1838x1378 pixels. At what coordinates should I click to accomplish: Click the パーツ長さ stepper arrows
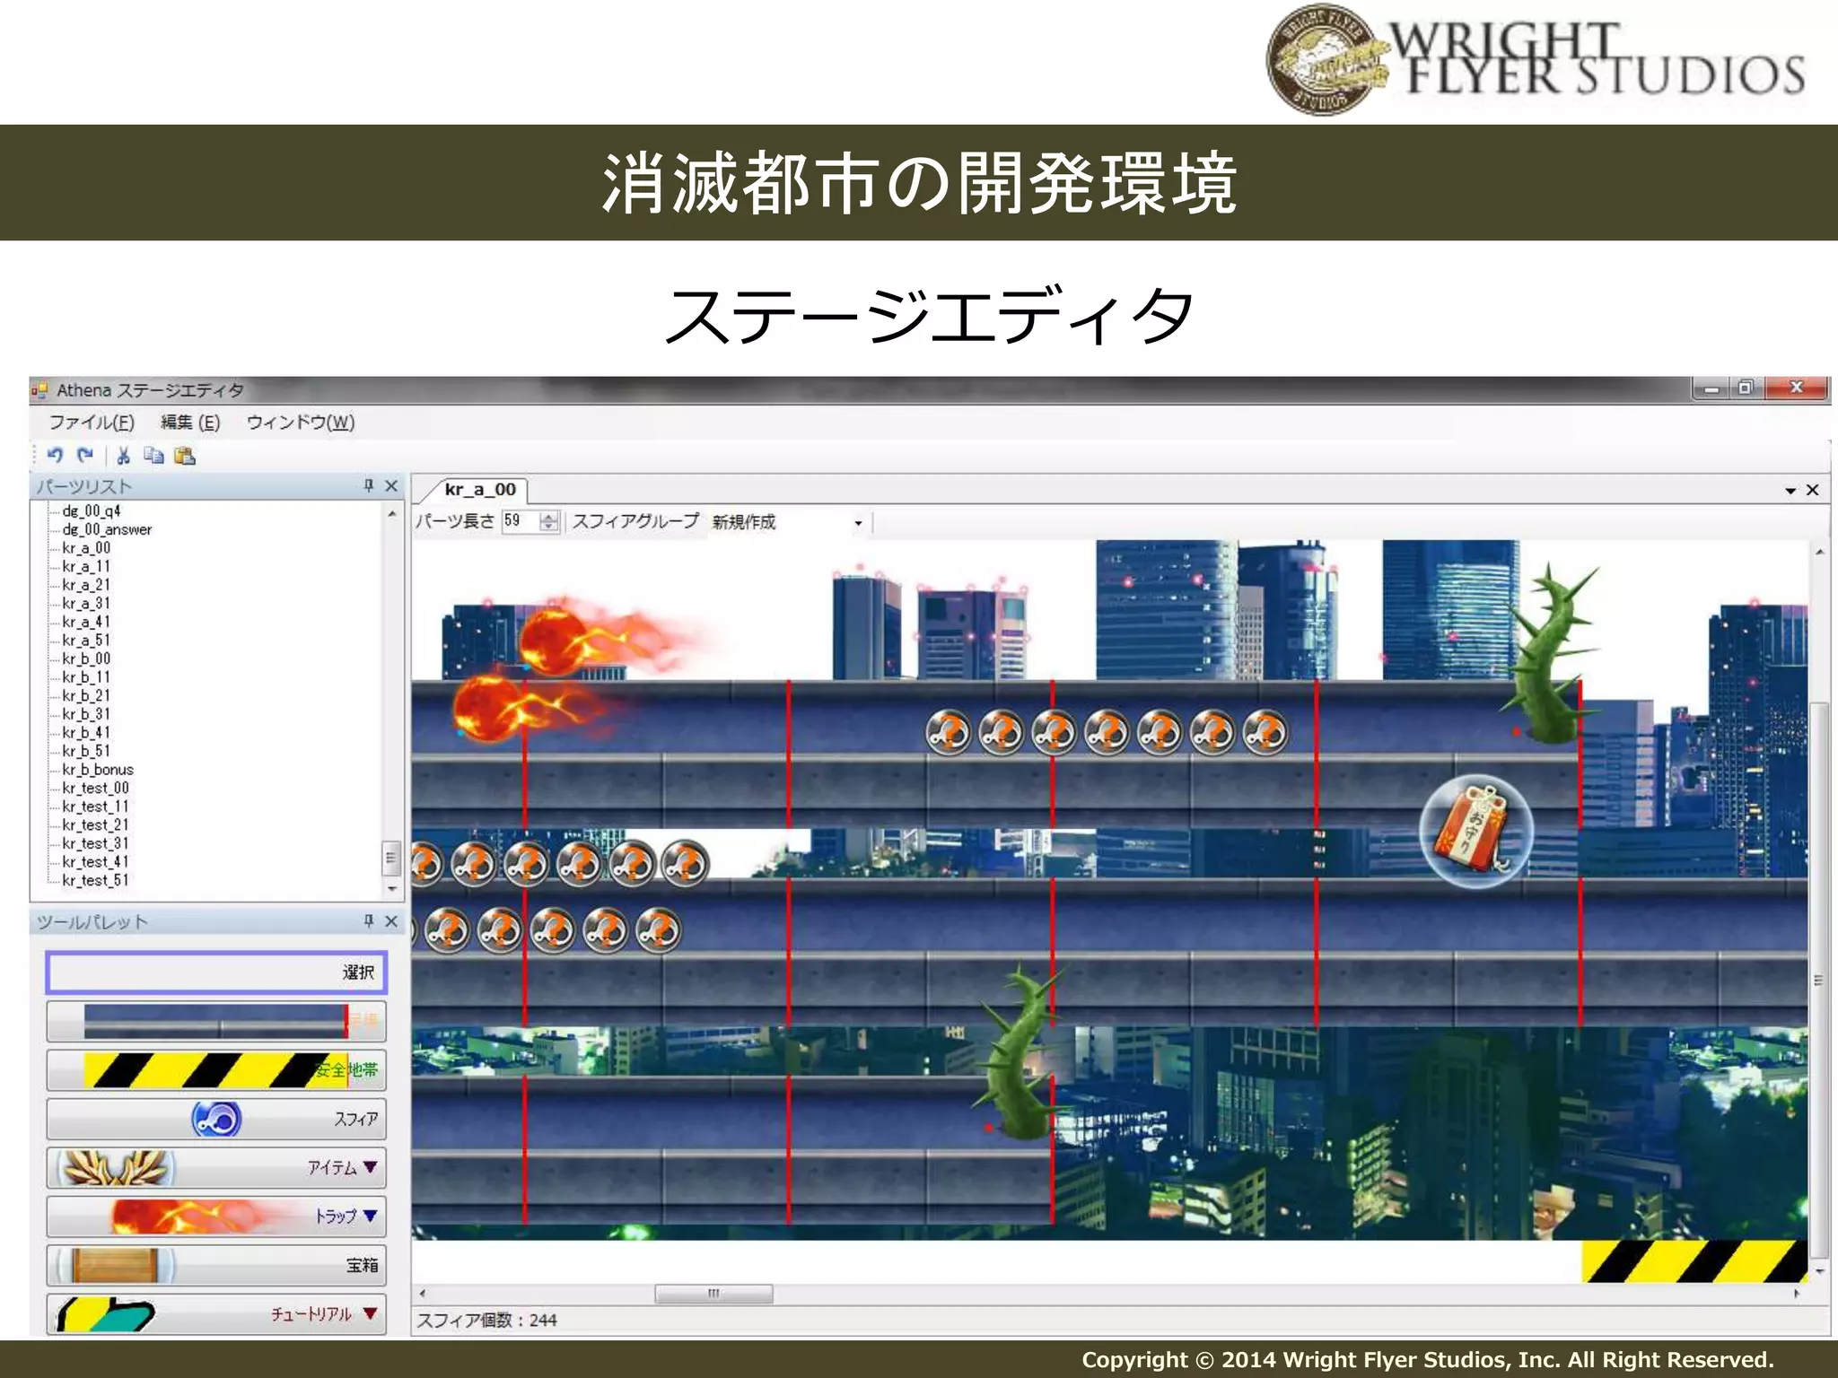(x=549, y=521)
